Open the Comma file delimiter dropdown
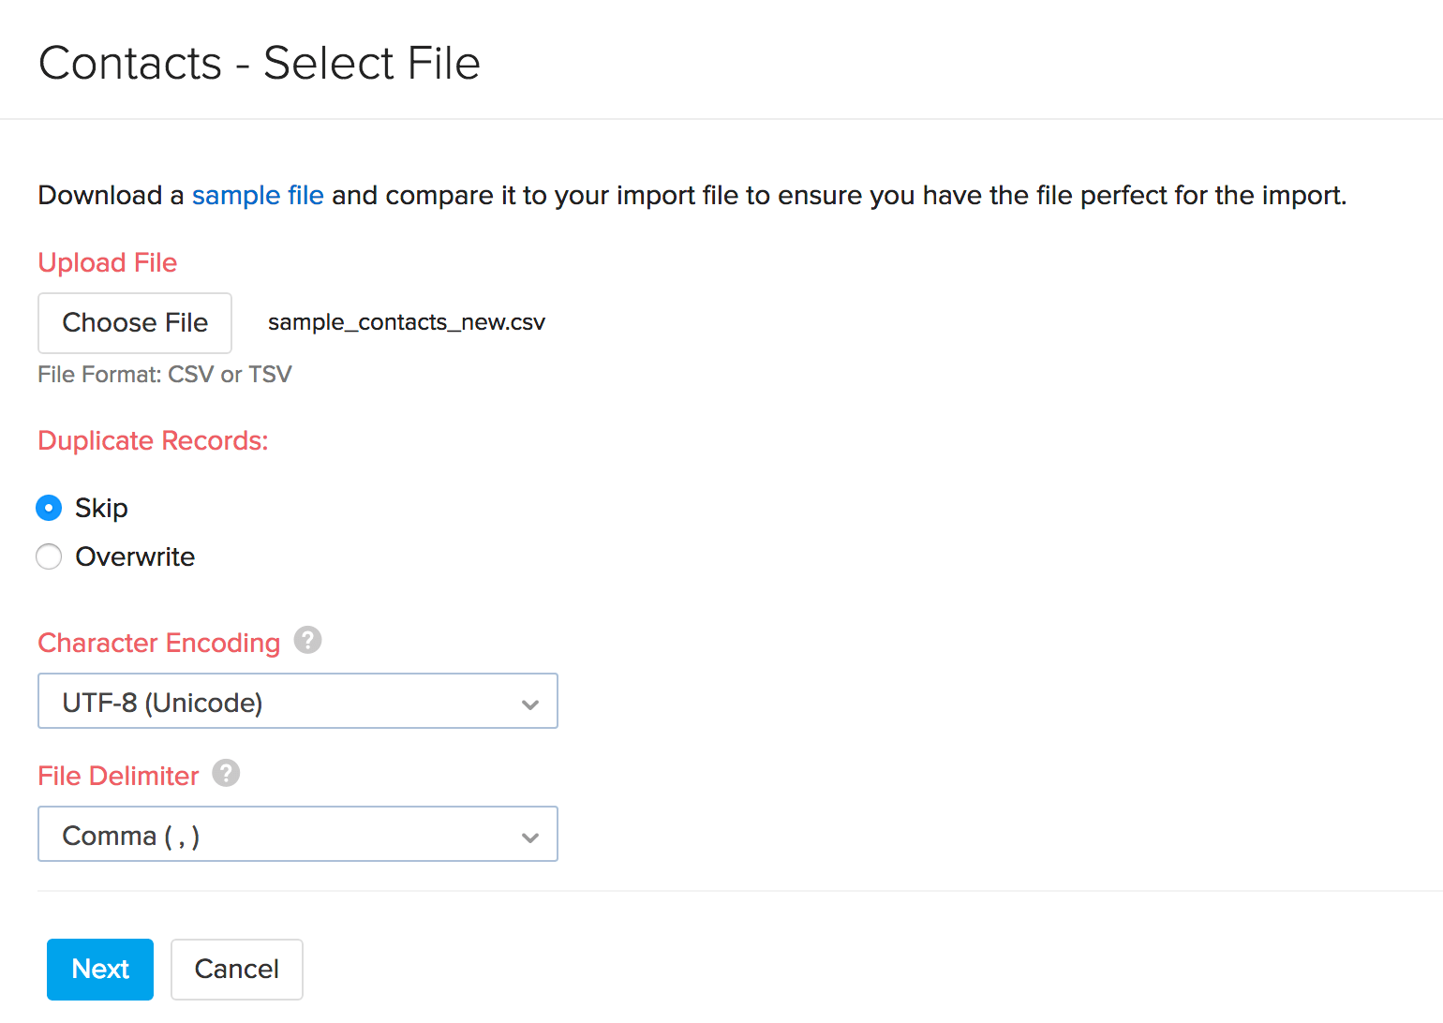The height and width of the screenshot is (1023, 1443). 297,834
